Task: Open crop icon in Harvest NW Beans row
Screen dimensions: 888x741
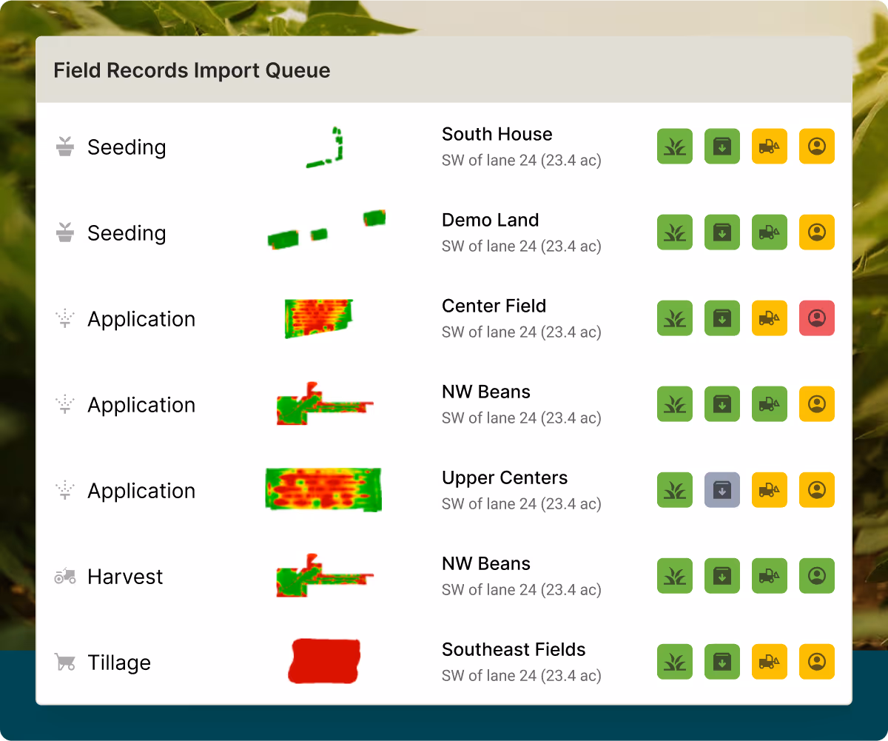Action: (x=675, y=576)
